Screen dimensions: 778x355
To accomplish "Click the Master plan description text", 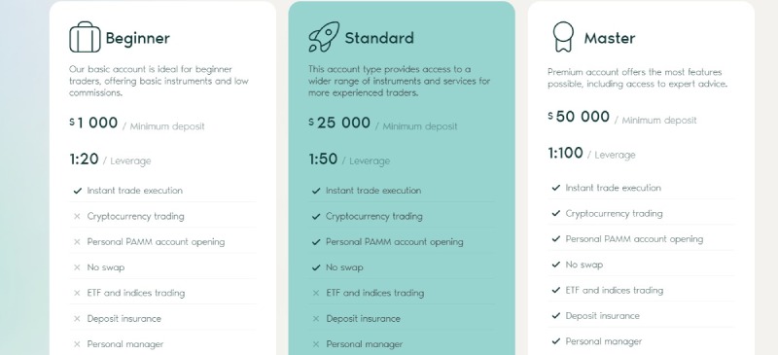I will (x=637, y=78).
